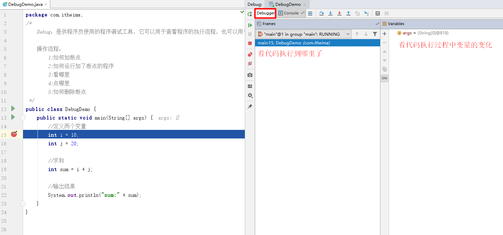
Task: Click the comment '//求和'
Action: click(56, 161)
